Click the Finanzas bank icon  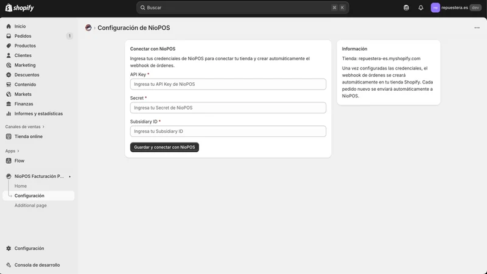9,104
